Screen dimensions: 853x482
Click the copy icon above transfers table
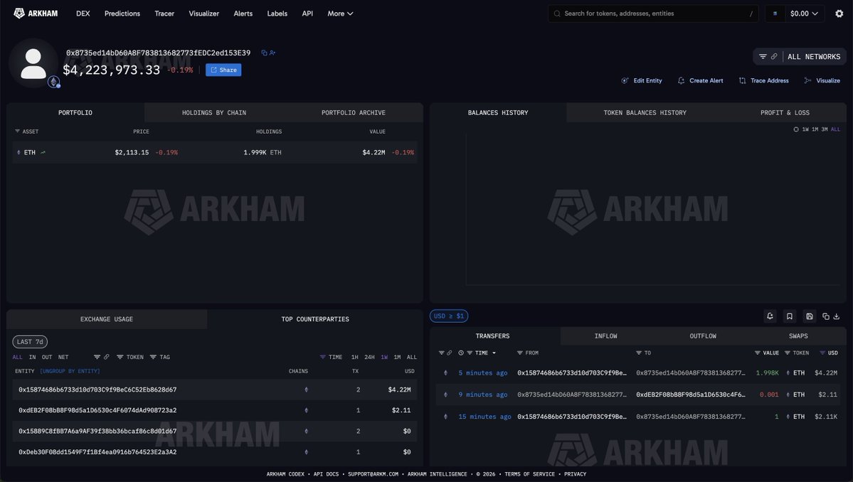pyautogui.click(x=826, y=316)
